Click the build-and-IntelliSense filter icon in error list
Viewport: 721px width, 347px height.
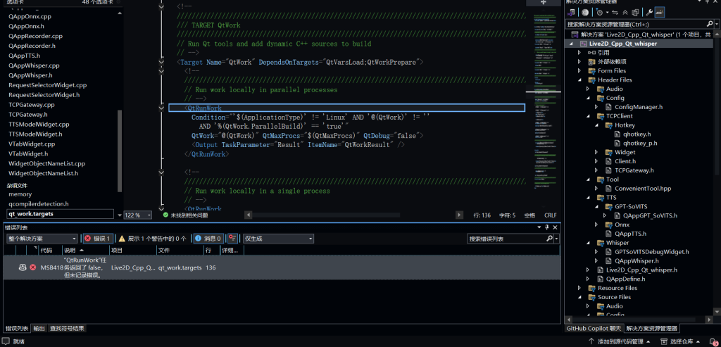point(232,239)
